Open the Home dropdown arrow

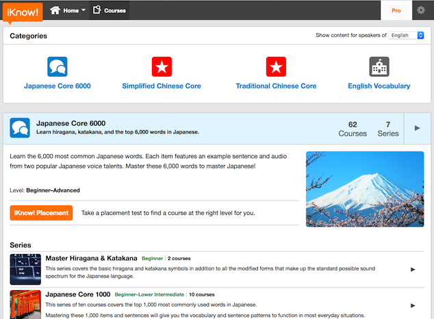coord(84,10)
